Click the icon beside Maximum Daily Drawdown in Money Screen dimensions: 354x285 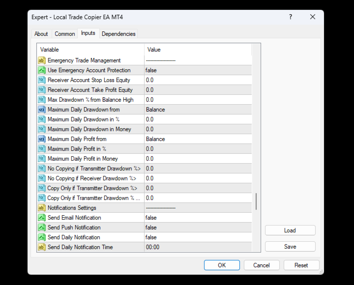[x=41, y=129]
